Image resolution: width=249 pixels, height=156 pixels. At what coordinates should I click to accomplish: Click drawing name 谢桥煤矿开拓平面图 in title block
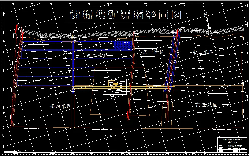click(235, 146)
